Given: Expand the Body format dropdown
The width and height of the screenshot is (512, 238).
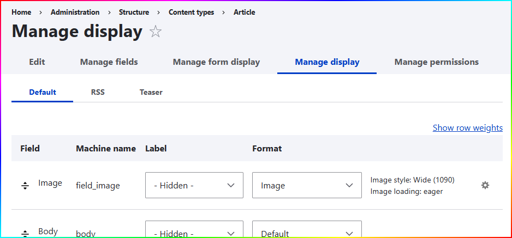Looking at the screenshot, I should click(x=307, y=231).
